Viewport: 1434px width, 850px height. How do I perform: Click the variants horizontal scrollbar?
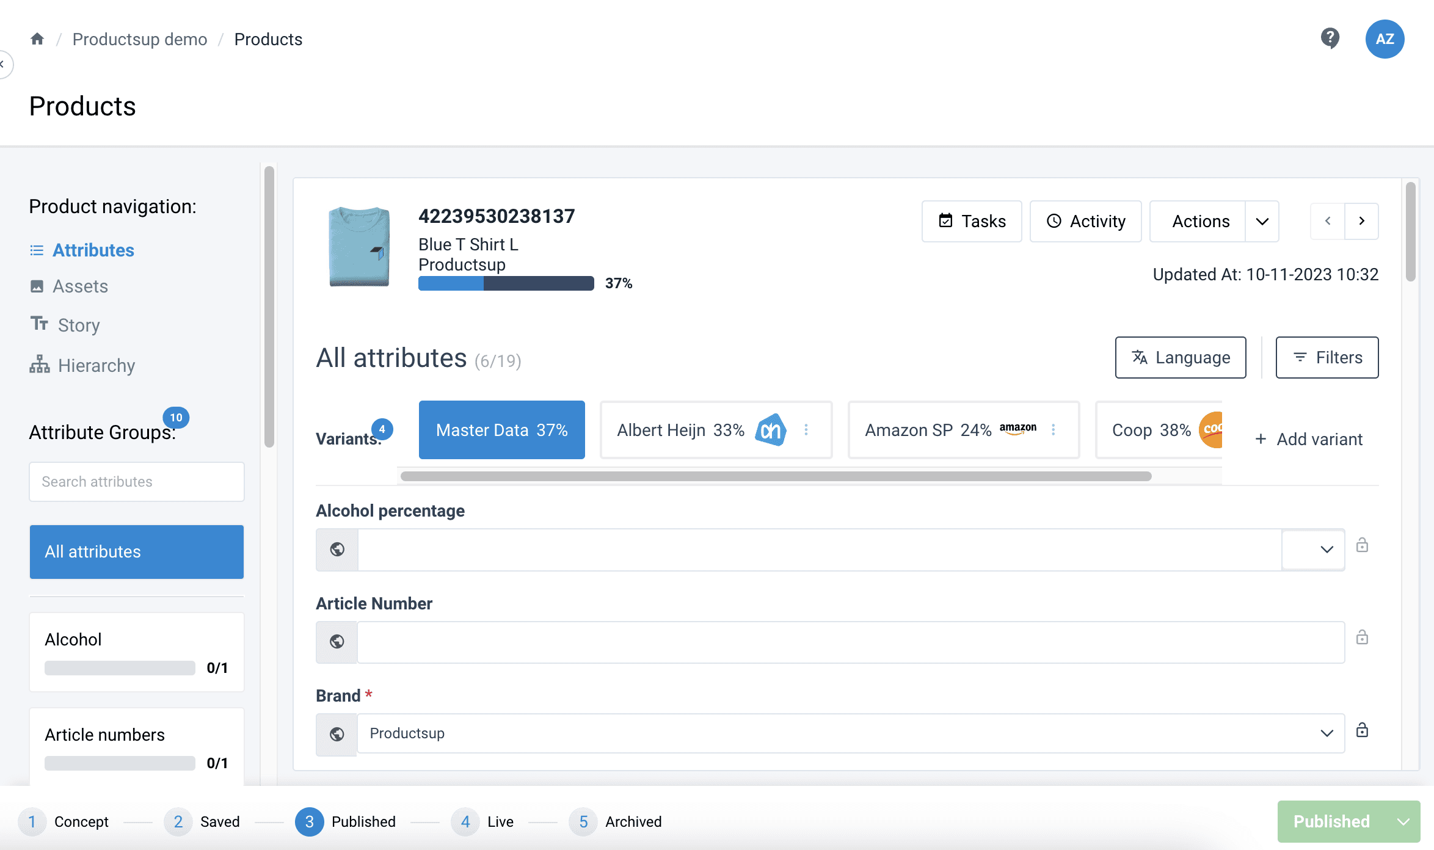click(x=776, y=476)
